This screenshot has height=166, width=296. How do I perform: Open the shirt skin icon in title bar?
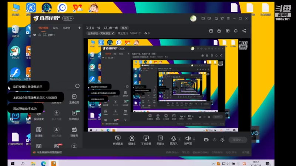coord(222,18)
